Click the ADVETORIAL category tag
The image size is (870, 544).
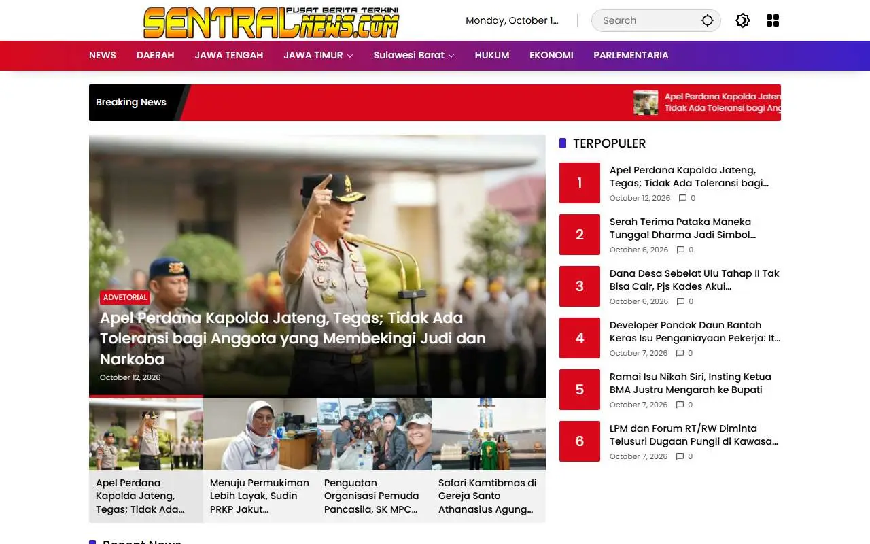[x=125, y=297]
